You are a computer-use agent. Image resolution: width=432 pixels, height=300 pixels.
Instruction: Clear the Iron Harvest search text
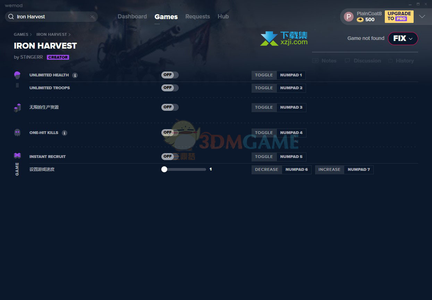point(92,17)
